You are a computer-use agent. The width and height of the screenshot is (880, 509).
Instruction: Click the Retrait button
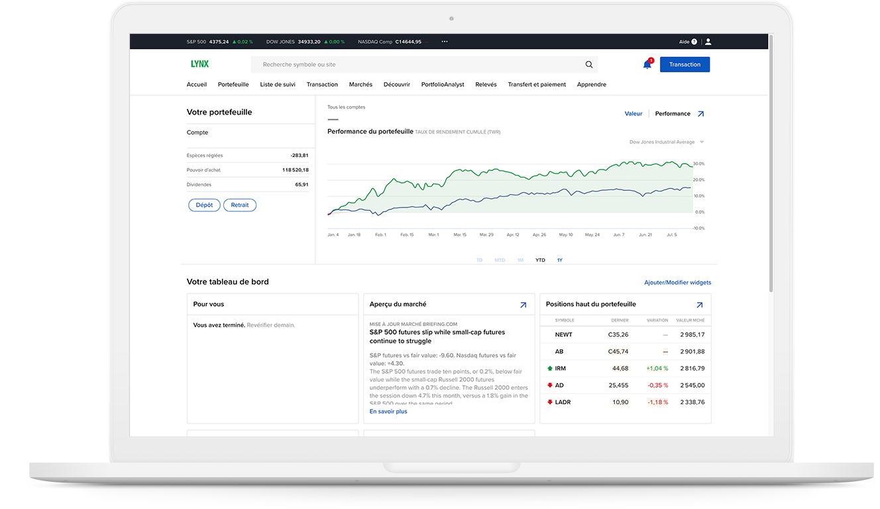tap(240, 205)
